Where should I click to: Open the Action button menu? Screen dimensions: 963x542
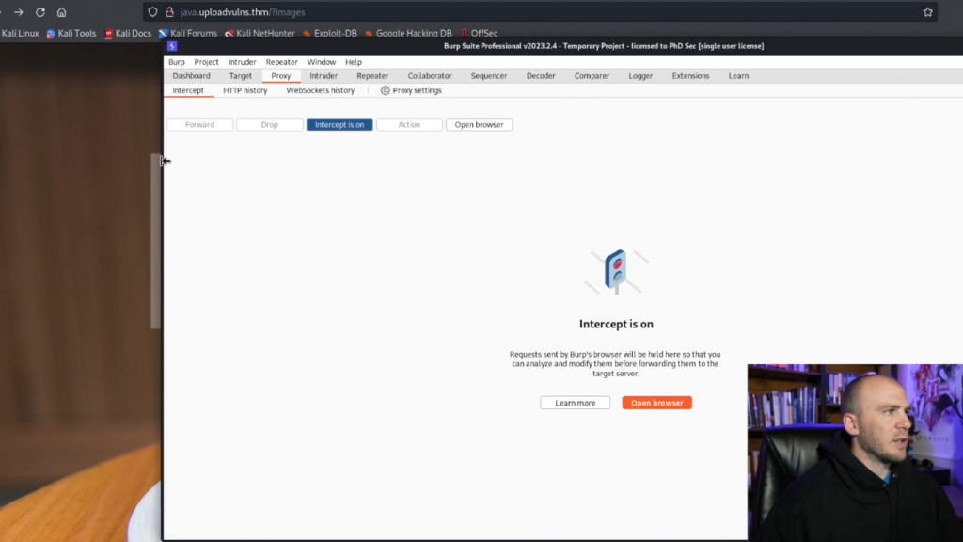pyautogui.click(x=409, y=125)
